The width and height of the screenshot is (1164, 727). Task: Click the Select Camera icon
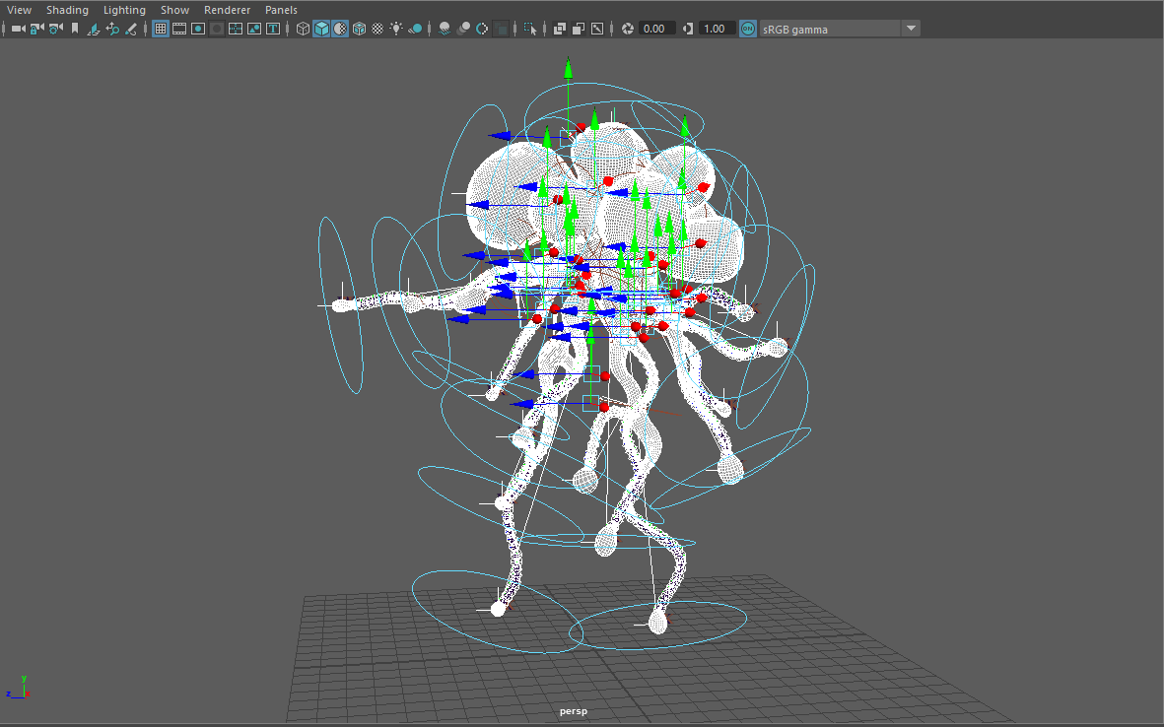(x=18, y=29)
